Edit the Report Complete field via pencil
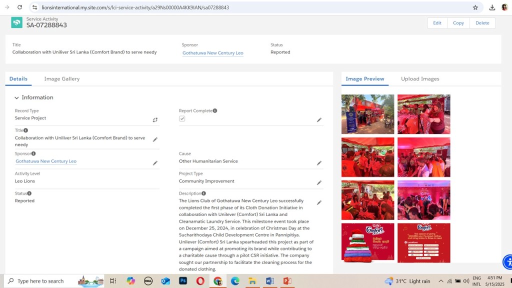 [319, 120]
